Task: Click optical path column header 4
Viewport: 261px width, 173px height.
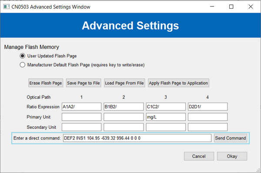Action: [x=207, y=97]
